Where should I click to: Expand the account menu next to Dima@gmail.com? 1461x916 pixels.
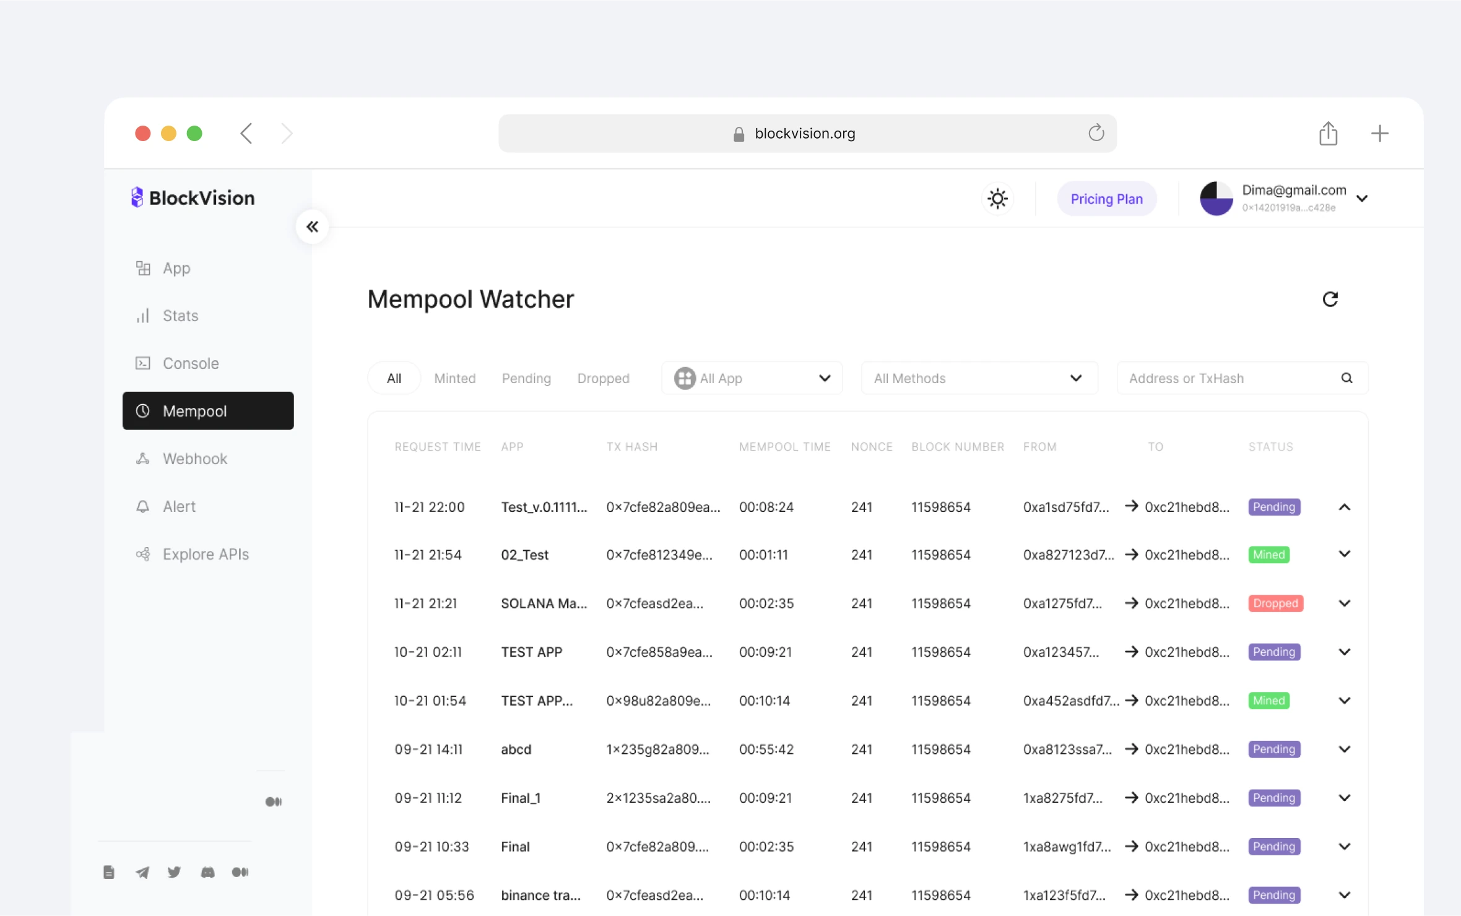(x=1362, y=199)
